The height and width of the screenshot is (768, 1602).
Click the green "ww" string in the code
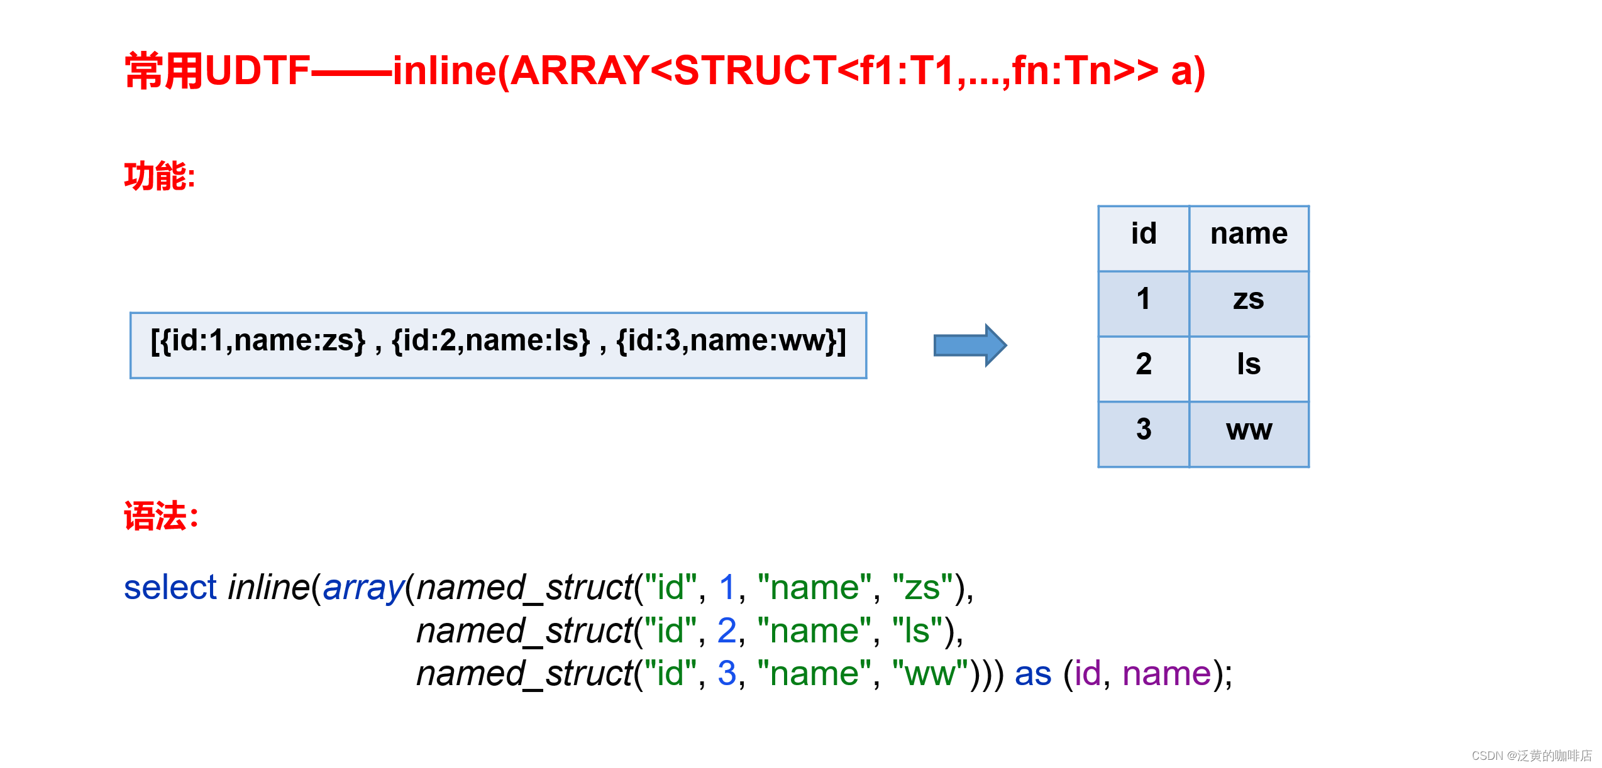click(x=931, y=674)
